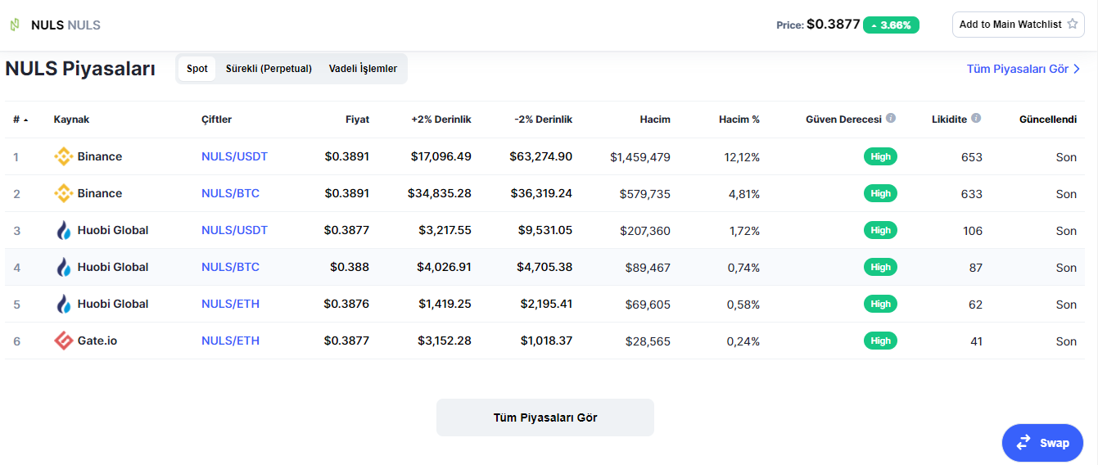Switch to Sürekli (Perpetual) tab

tap(269, 69)
